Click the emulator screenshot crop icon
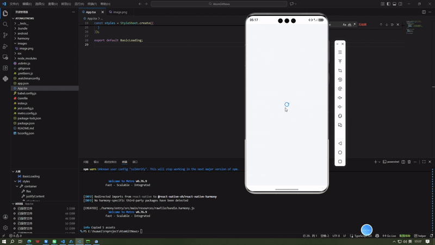This screenshot has width=435, height=245. [x=340, y=71]
